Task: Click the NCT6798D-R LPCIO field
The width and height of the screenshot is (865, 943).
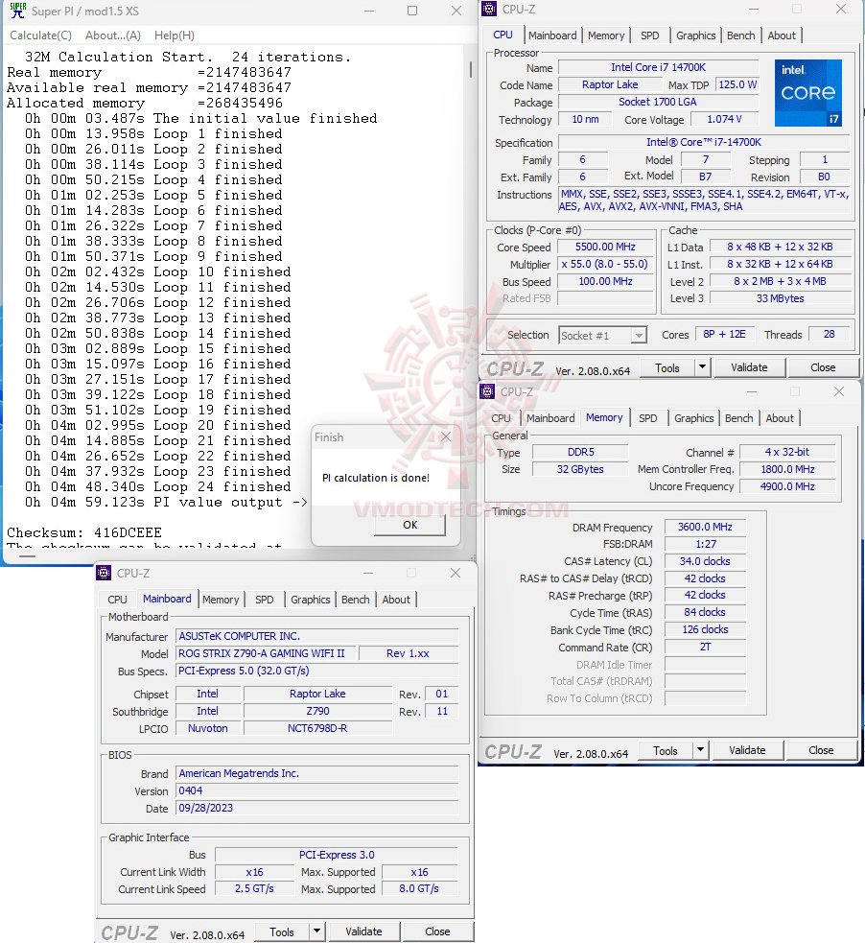Action: point(317,728)
